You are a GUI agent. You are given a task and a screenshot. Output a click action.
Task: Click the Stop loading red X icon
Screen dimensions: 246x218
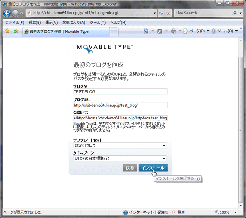(x=168, y=13)
